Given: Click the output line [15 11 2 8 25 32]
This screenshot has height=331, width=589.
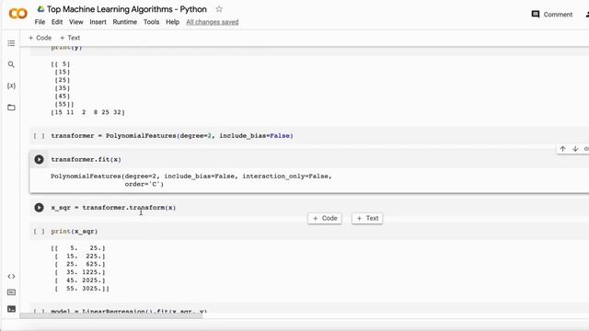Looking at the screenshot, I should (88, 112).
